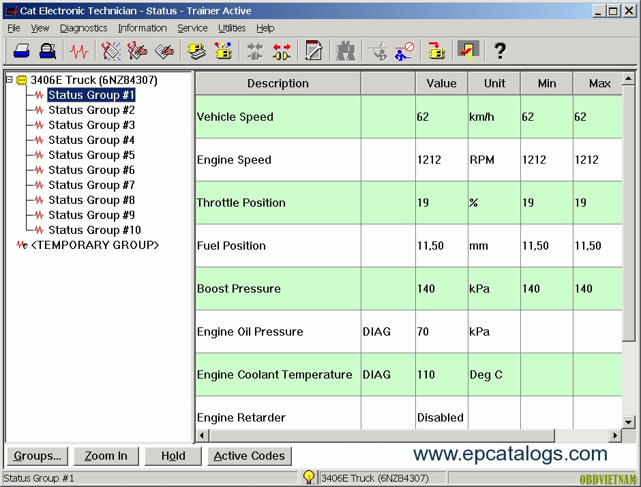This screenshot has width=641, height=487.
Task: Select the 3406E Truck (6NZ84307) tree node
Action: (x=94, y=80)
